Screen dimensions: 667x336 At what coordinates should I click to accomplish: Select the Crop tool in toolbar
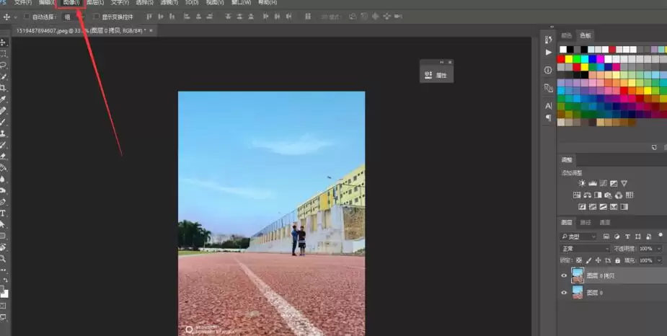(3, 88)
